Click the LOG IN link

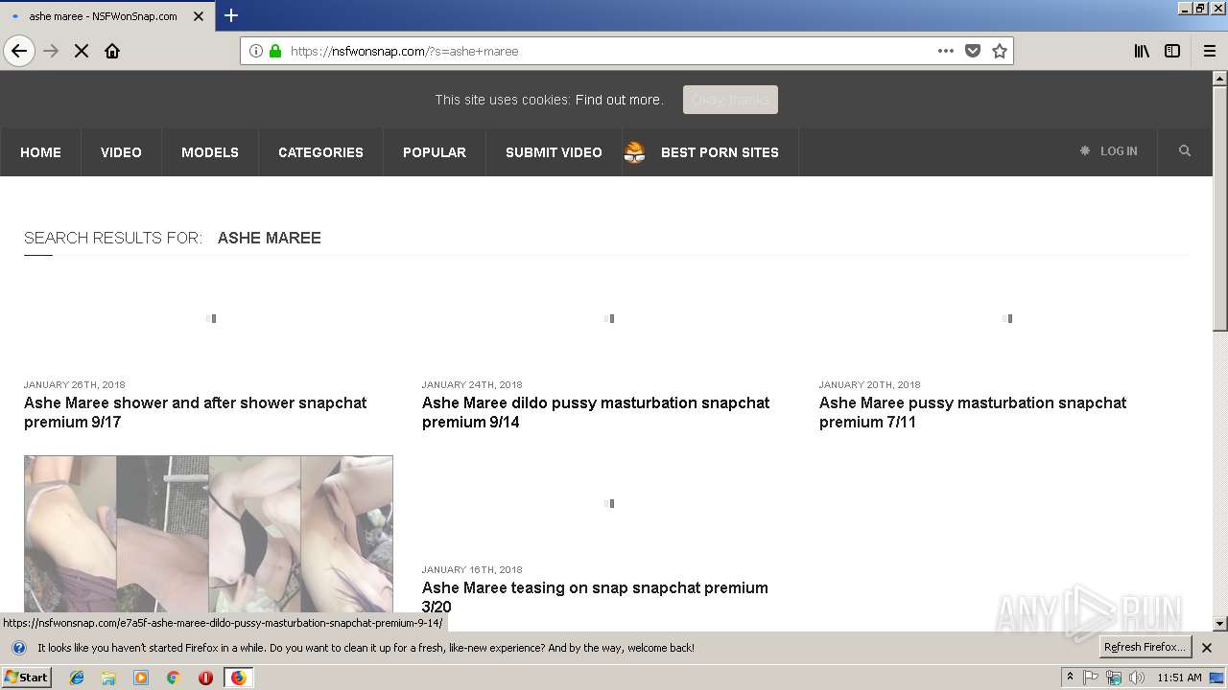1119,151
